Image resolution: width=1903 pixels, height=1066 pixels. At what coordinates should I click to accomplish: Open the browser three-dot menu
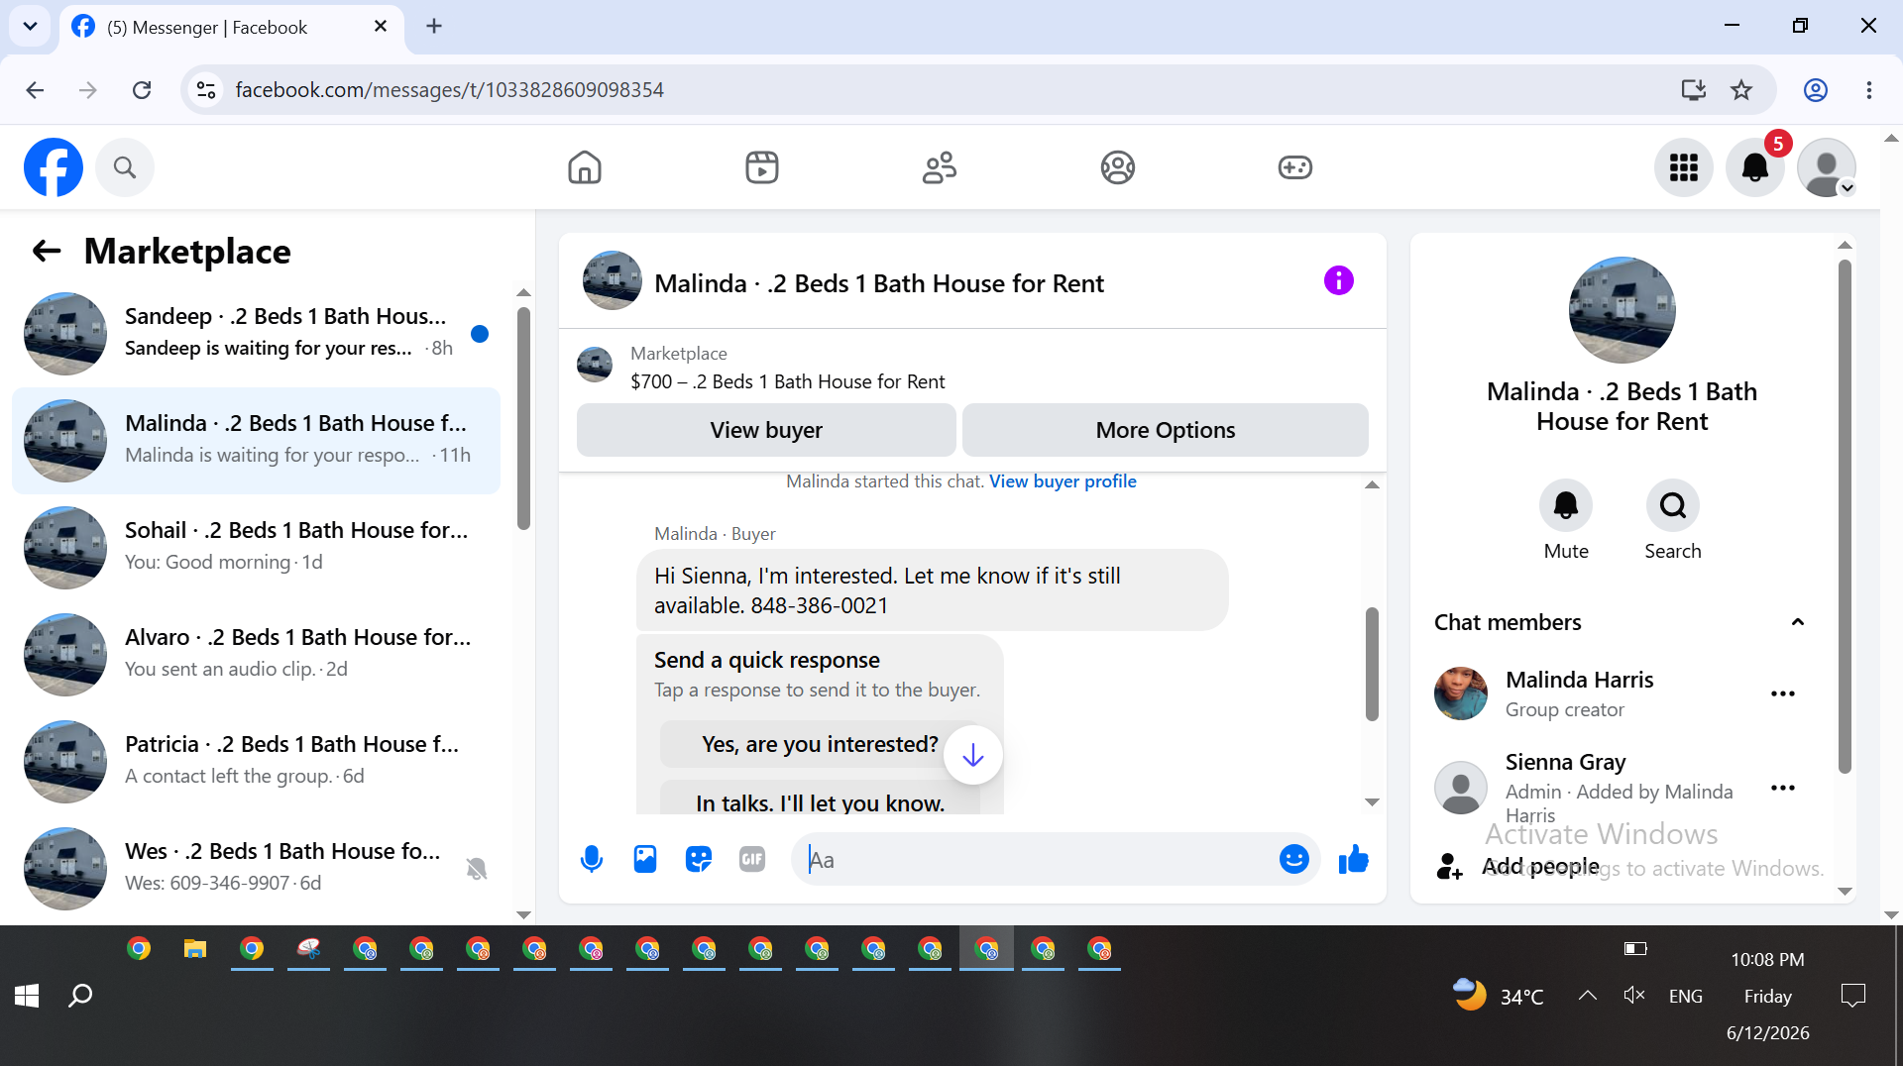[1869, 90]
